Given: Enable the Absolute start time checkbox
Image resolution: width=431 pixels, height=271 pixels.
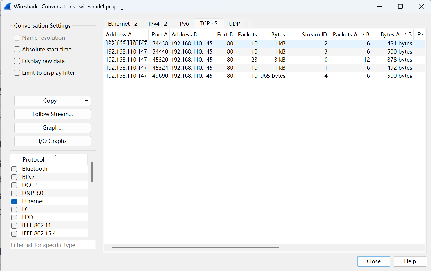Looking at the screenshot, I should click(17, 50).
